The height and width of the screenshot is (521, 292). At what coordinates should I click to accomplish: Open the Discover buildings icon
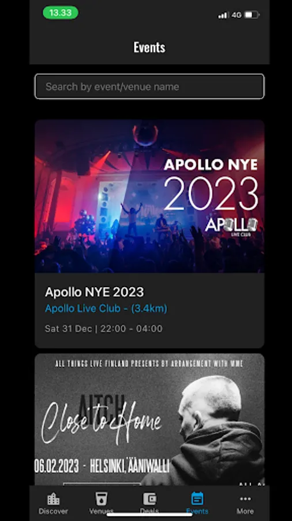point(53,499)
